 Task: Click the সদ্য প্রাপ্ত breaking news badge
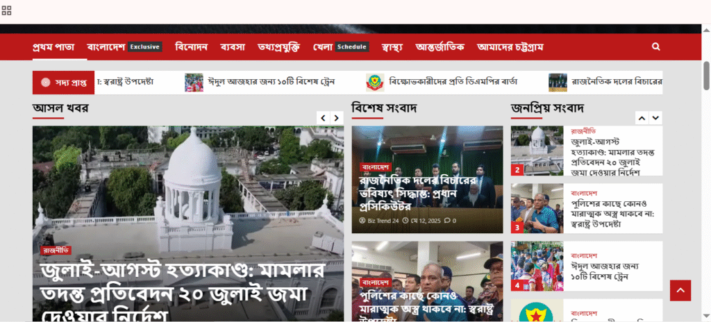(x=63, y=83)
